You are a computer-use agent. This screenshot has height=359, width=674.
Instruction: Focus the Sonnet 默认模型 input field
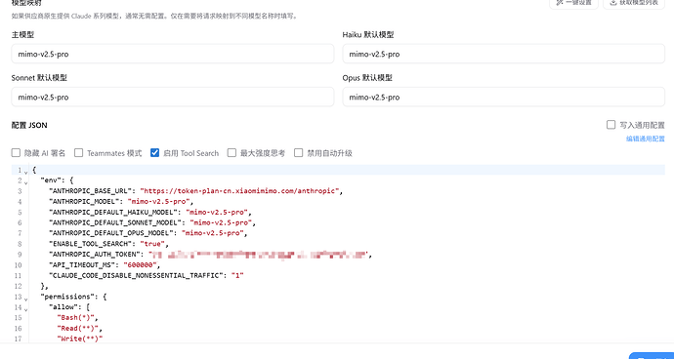tap(172, 97)
